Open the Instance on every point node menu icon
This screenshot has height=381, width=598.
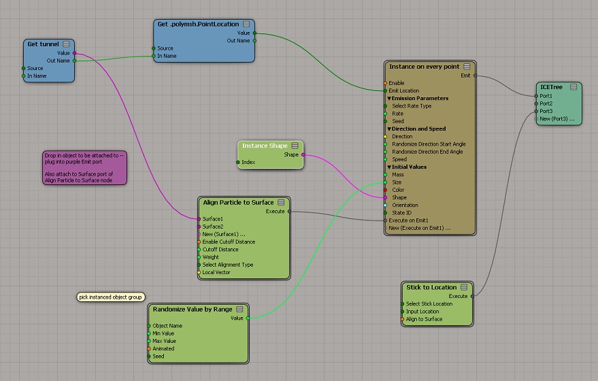tap(467, 67)
